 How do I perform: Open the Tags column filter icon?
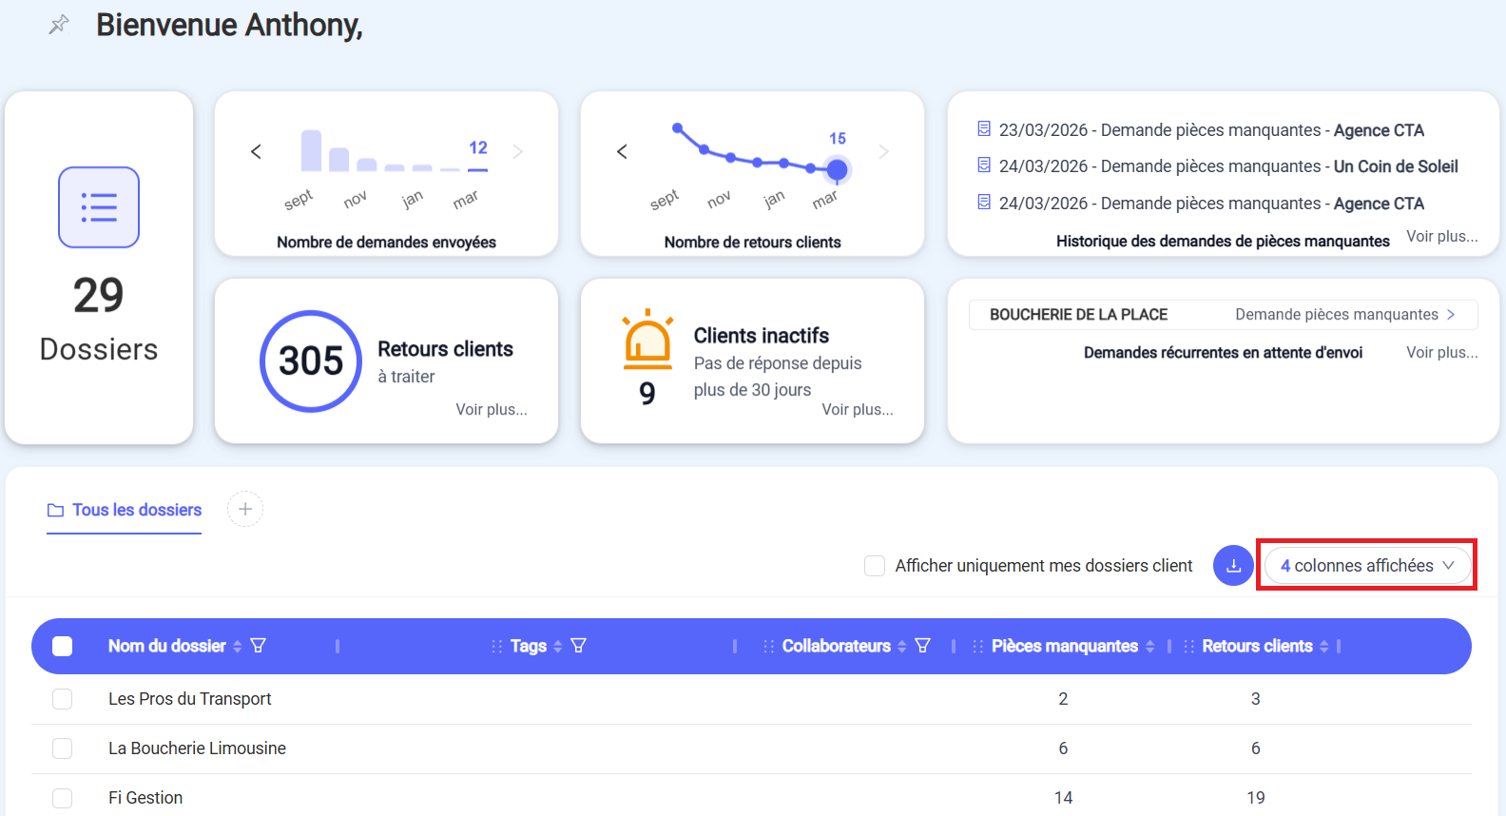(578, 646)
